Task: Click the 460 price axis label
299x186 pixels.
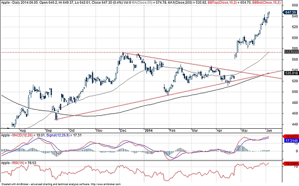Action: [x=295, y=114]
